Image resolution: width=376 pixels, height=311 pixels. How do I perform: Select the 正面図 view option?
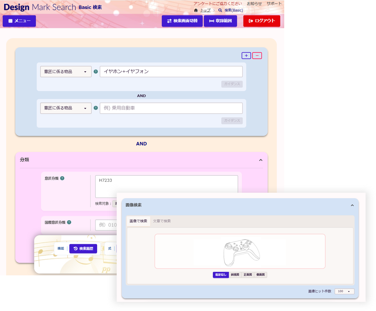(248, 275)
